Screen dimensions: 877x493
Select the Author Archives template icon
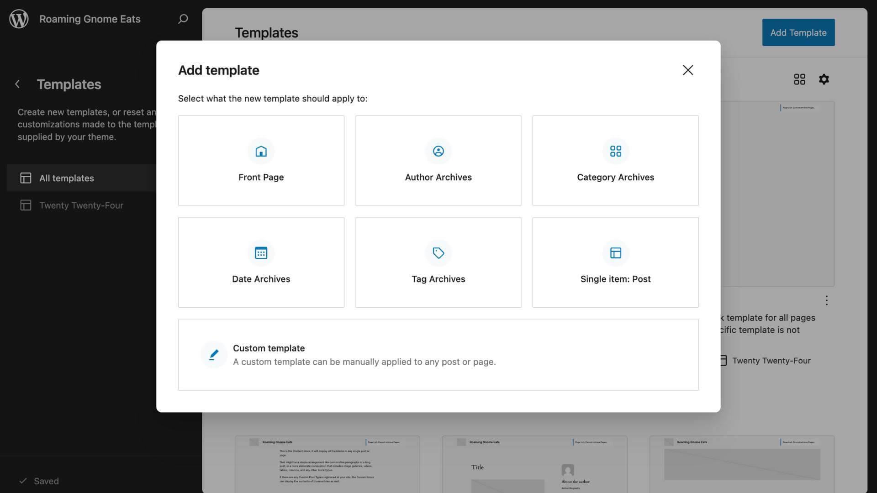click(x=438, y=151)
